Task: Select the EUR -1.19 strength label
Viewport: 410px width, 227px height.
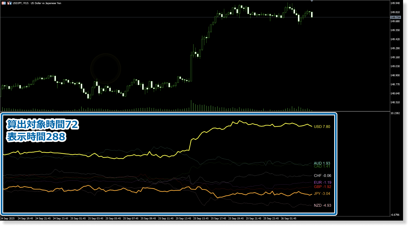Action: [x=322, y=182]
